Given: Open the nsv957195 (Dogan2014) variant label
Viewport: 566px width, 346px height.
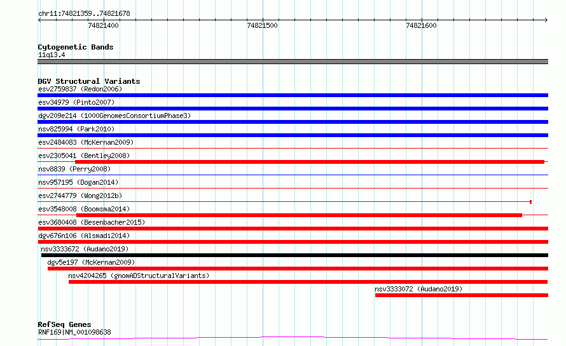Looking at the screenshot, I should click(78, 182).
